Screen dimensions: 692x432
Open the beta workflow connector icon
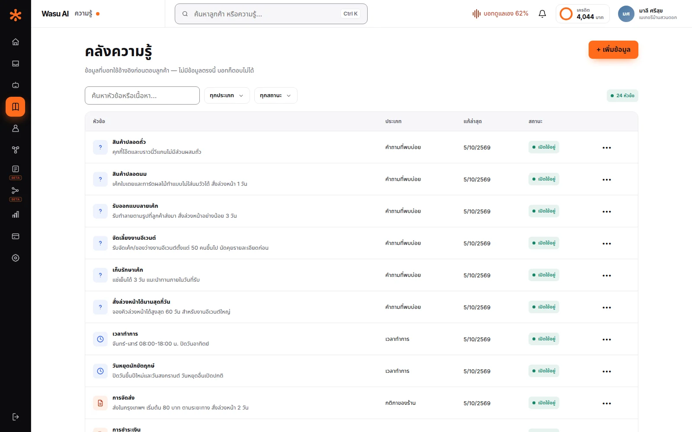tap(16, 191)
